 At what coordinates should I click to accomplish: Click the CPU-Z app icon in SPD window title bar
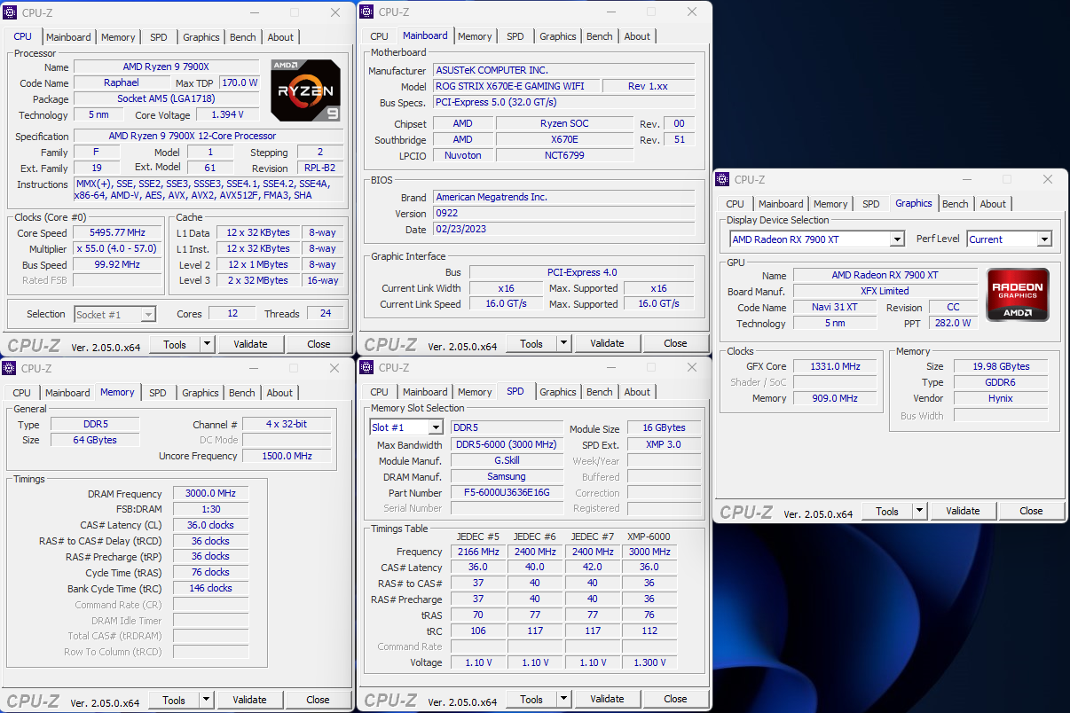367,367
